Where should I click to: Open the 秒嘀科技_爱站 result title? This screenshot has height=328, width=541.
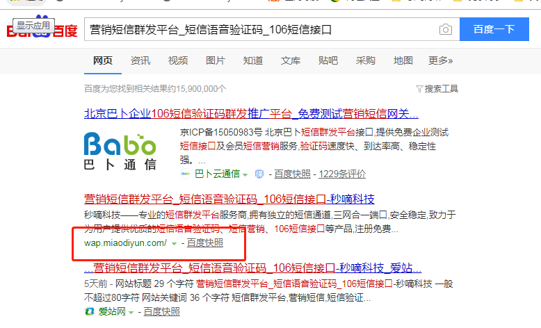pyautogui.click(x=253, y=268)
